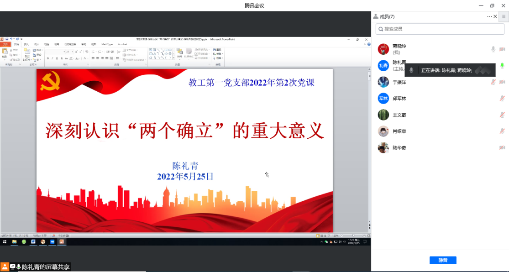Click the PowerPoint zoom slider in status bar
Screen dimensions: 509x272
[352, 235]
